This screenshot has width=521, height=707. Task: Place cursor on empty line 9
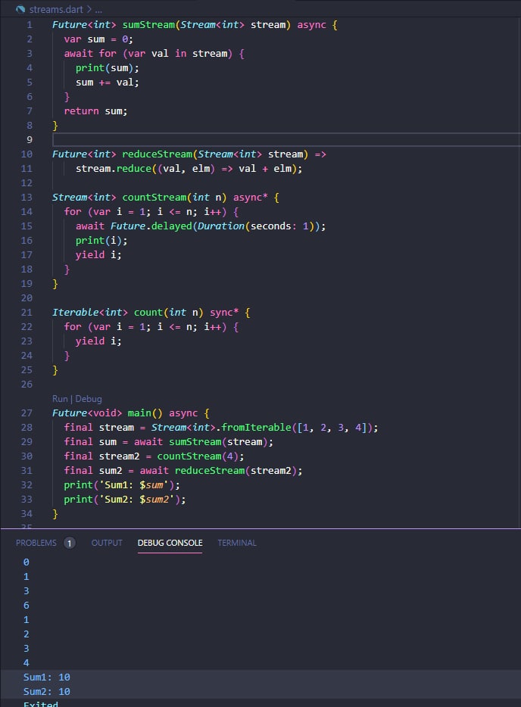pos(286,140)
